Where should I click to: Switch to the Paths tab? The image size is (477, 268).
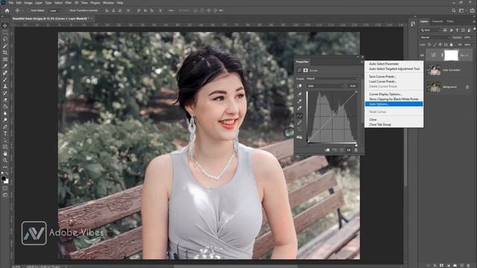pyautogui.click(x=450, y=22)
